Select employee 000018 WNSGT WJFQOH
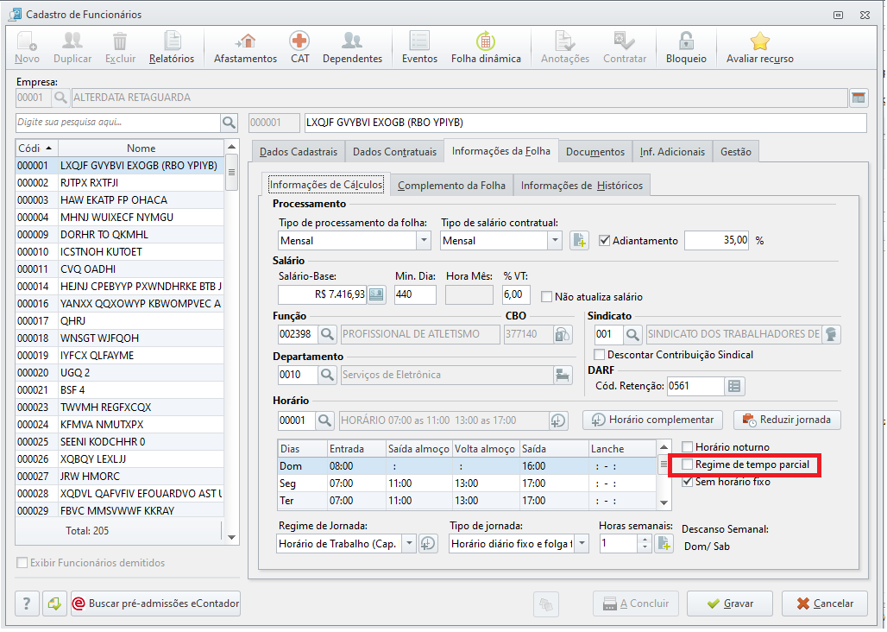 click(119, 338)
